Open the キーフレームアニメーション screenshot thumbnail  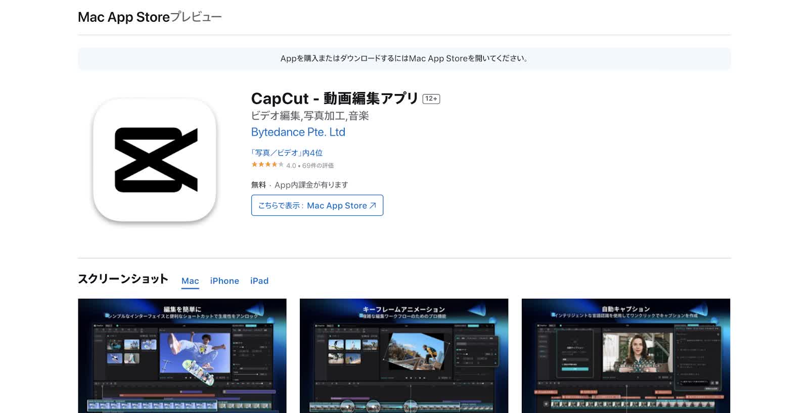click(x=404, y=356)
